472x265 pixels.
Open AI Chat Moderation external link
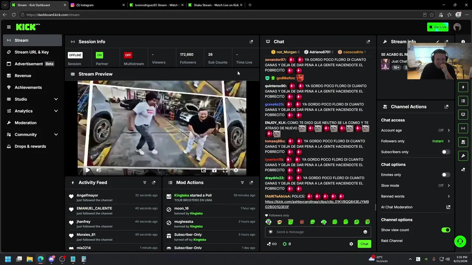[x=448, y=207]
